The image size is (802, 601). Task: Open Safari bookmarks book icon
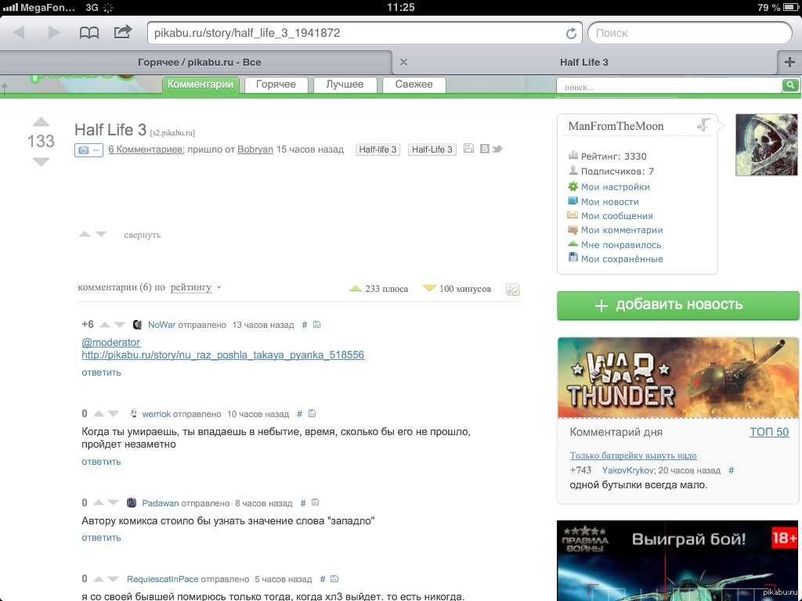89,33
